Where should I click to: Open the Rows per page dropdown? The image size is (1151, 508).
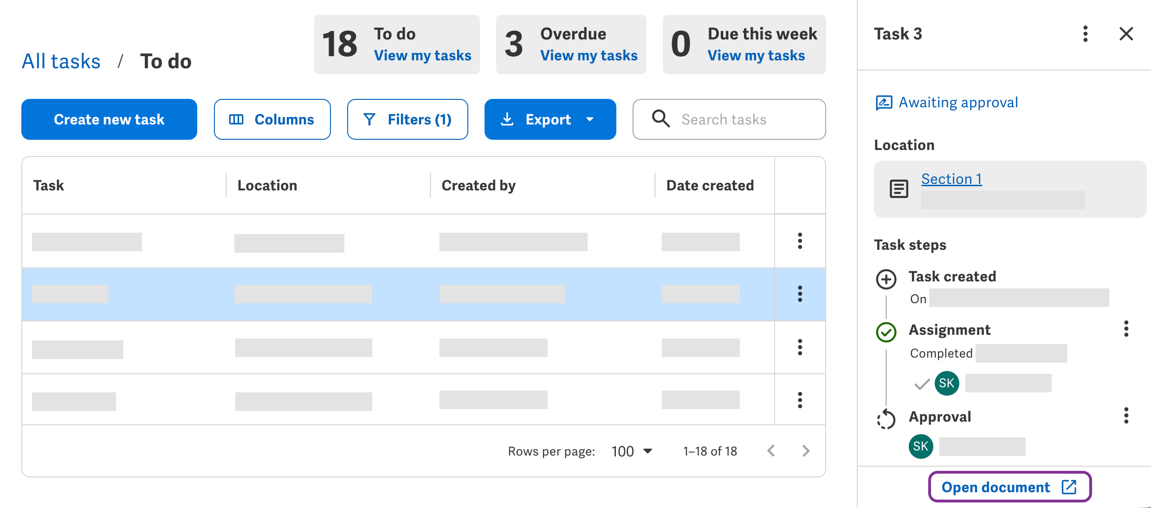coord(631,450)
